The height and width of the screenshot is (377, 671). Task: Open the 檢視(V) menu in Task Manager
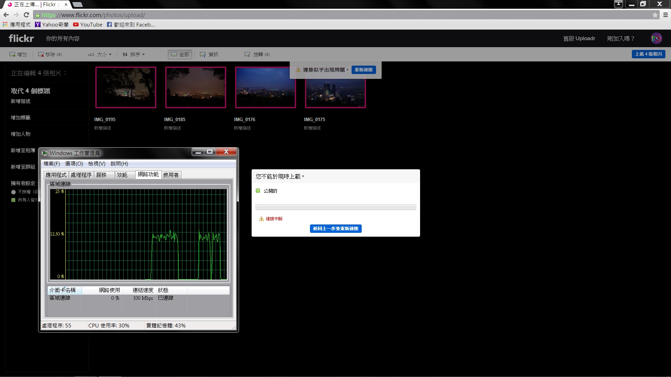(x=96, y=164)
